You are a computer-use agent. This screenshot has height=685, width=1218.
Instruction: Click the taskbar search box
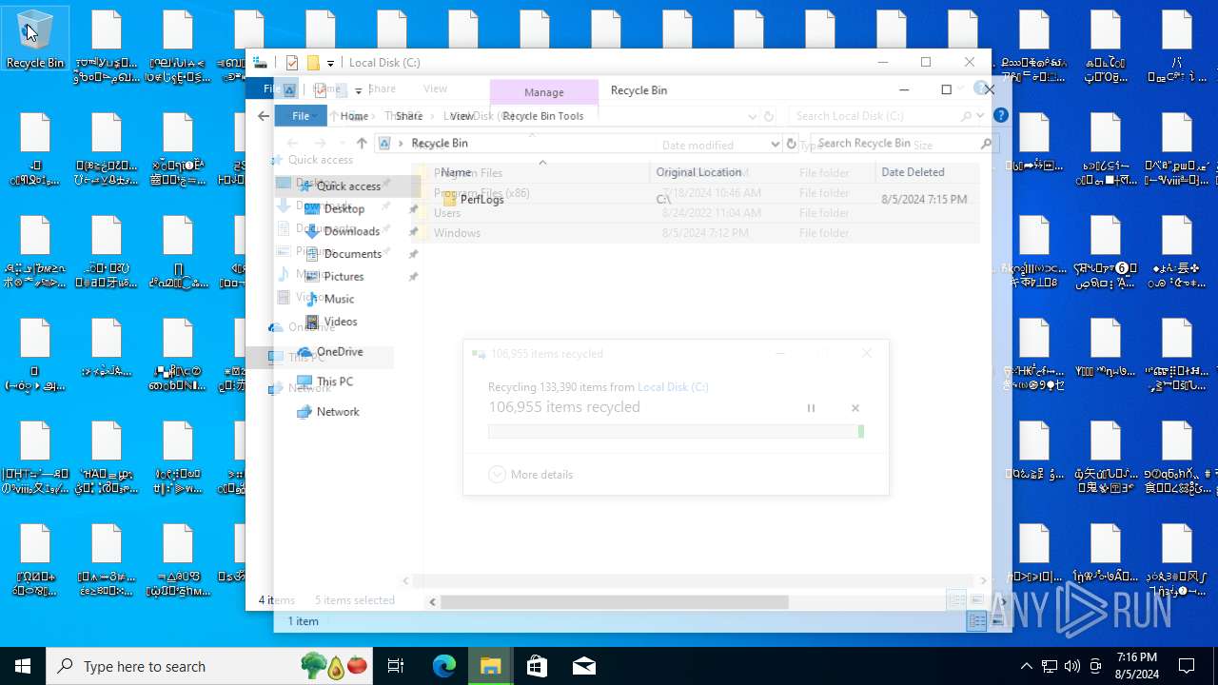pos(211,666)
